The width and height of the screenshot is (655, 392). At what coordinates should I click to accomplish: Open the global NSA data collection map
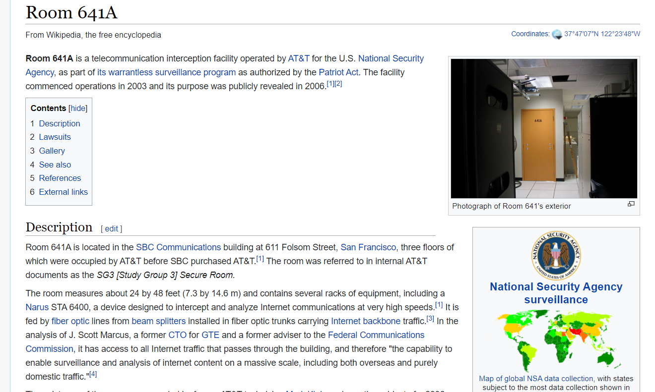click(556, 340)
